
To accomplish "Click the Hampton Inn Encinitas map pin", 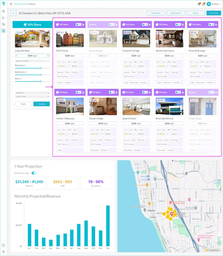I will pyautogui.click(x=199, y=240).
